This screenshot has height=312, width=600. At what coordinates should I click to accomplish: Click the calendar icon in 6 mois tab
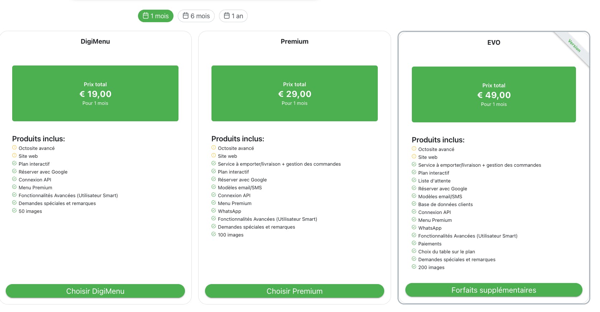point(186,16)
